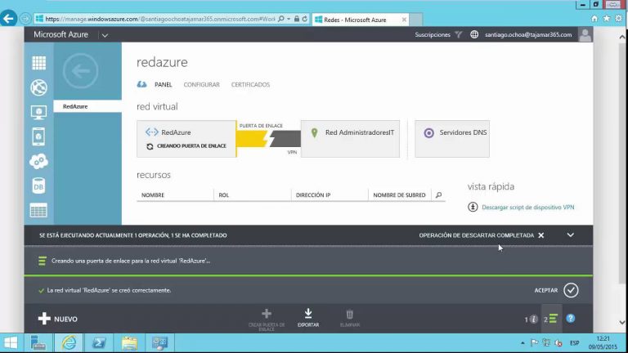This screenshot has height=353, width=628.
Task: Click the Microsoft Azure logo text
Action: [61, 35]
